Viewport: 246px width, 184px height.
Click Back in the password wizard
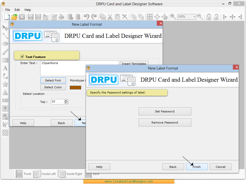(173, 167)
